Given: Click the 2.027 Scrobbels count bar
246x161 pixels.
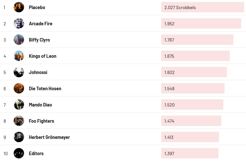Looking at the screenshot, I should click(202, 7).
